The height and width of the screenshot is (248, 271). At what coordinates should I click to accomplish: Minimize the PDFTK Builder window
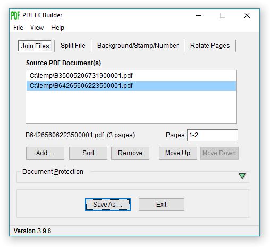click(199, 15)
